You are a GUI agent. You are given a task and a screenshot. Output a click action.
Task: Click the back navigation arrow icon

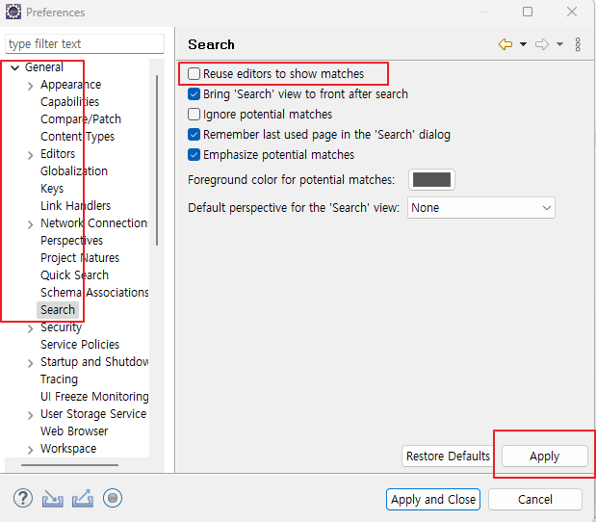505,44
